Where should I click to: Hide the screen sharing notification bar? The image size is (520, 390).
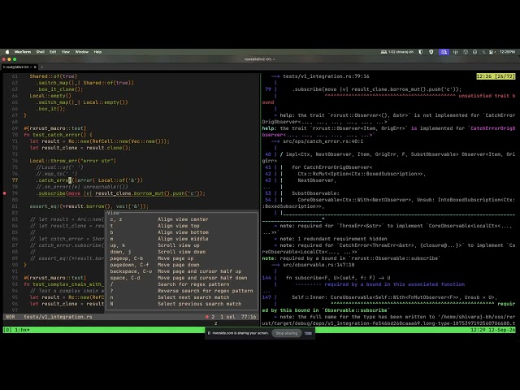pos(308,333)
